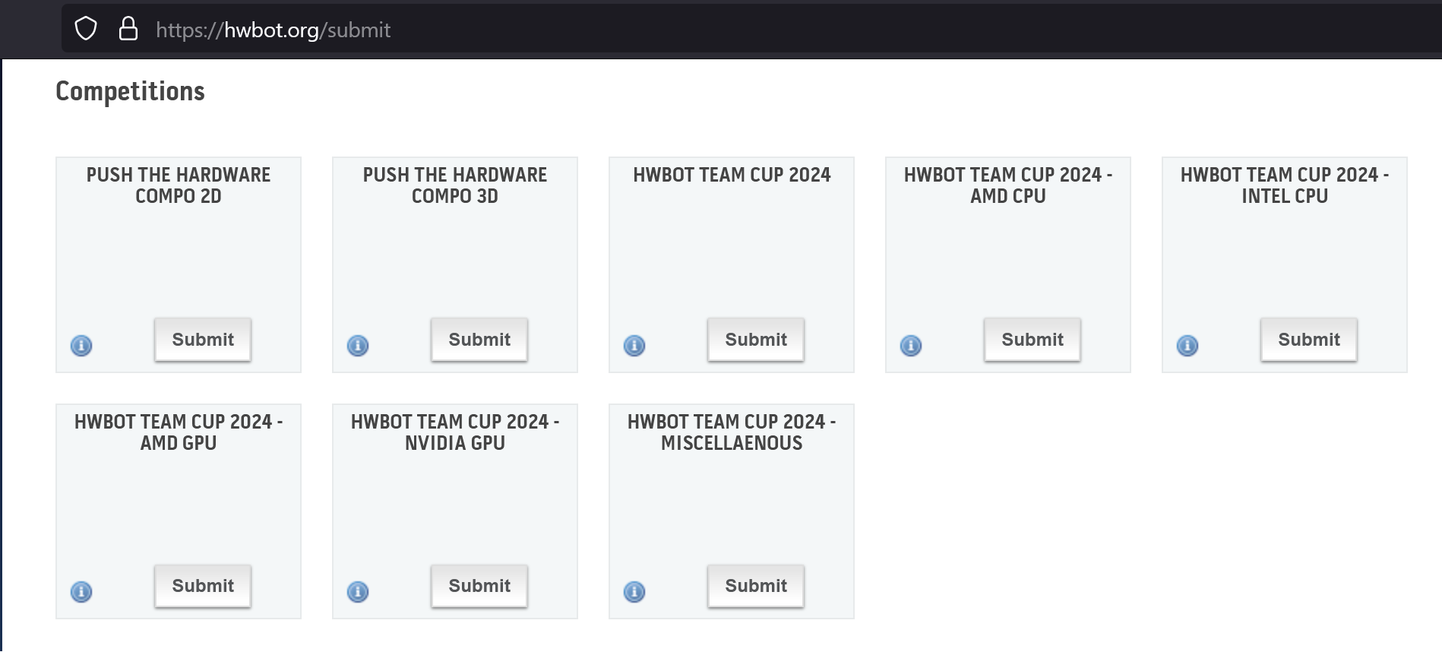View info icon for HWBOT Team Cup 2024

tap(634, 346)
